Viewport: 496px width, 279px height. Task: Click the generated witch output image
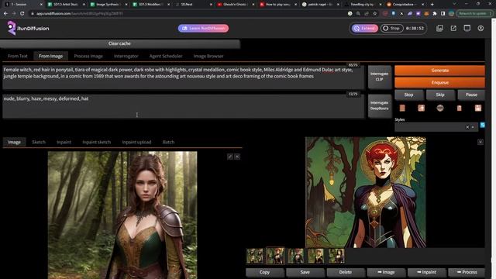[366, 192]
